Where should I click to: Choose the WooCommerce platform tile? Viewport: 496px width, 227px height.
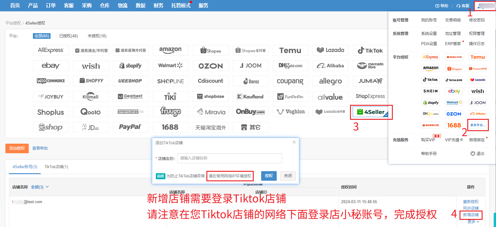[51, 81]
